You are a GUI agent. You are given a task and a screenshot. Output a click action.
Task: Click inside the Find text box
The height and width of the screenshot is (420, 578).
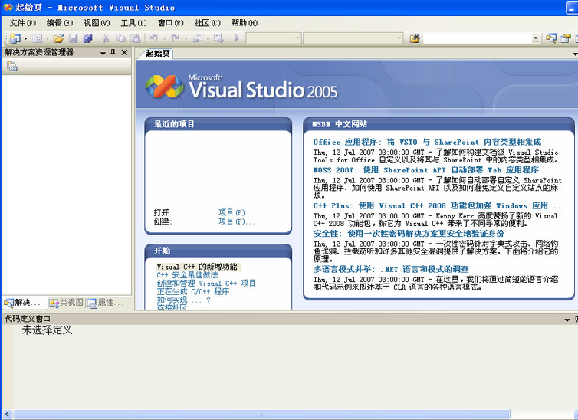(478, 38)
